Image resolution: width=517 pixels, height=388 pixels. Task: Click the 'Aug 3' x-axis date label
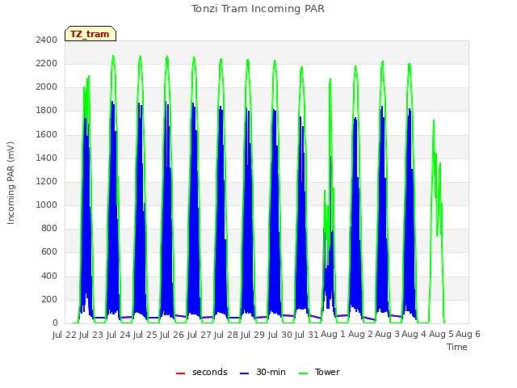[387, 335]
